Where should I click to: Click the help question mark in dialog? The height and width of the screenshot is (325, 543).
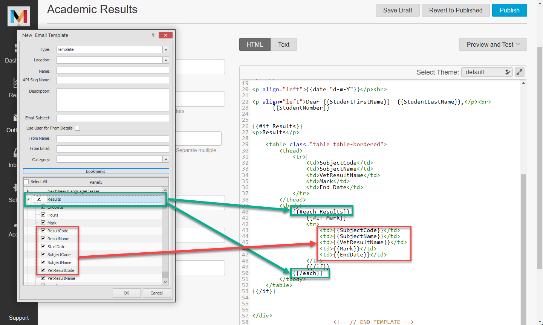(x=153, y=35)
